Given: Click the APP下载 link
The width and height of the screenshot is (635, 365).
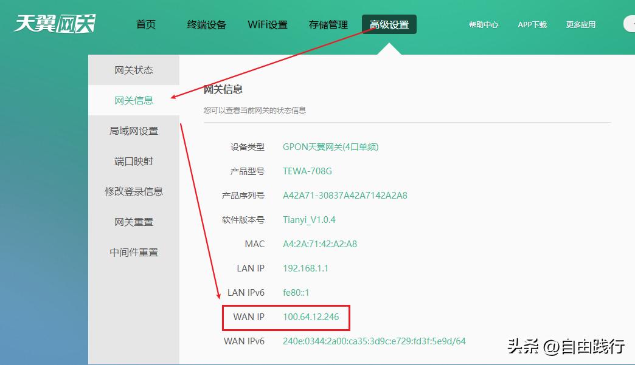Looking at the screenshot, I should (x=532, y=24).
